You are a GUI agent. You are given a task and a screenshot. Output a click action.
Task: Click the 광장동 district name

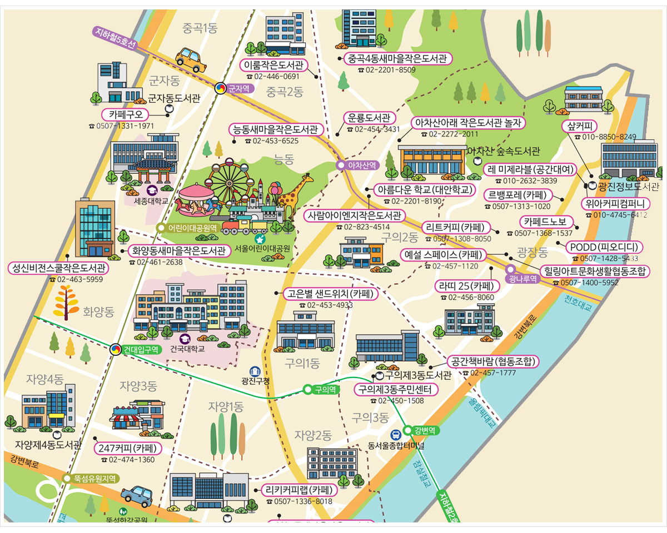tap(532, 252)
